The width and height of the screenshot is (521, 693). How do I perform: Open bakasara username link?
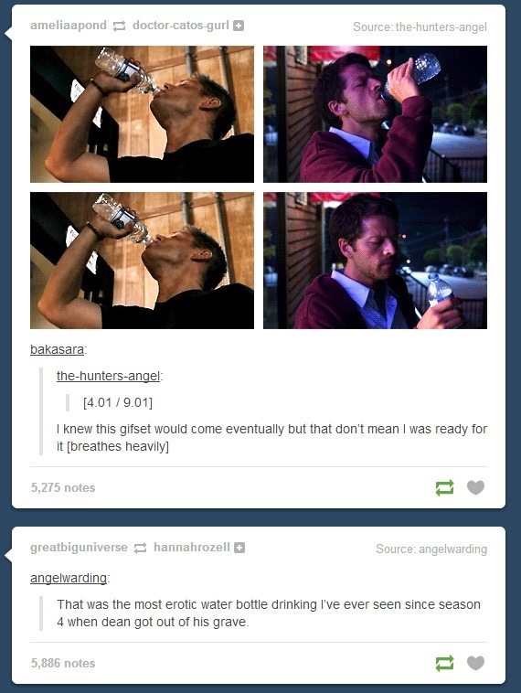(x=57, y=349)
